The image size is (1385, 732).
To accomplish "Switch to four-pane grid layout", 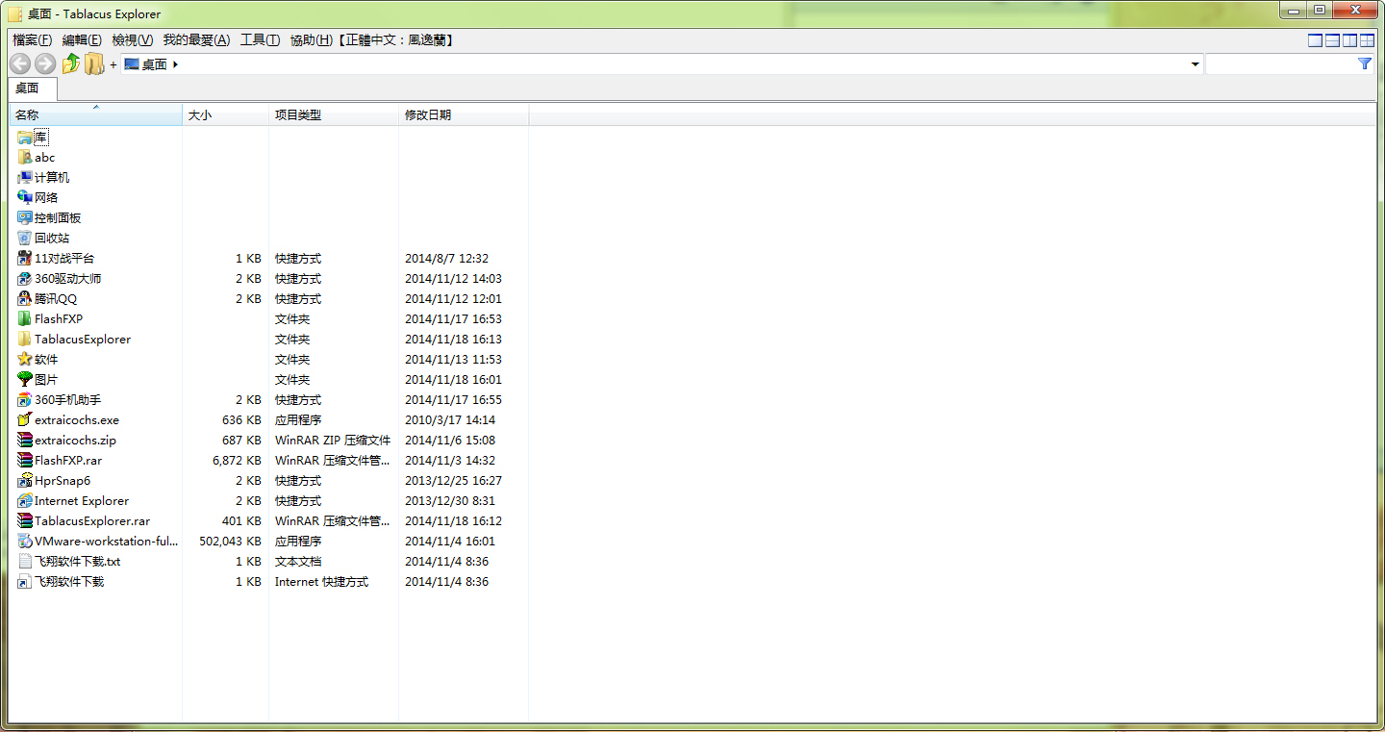I will point(1367,39).
